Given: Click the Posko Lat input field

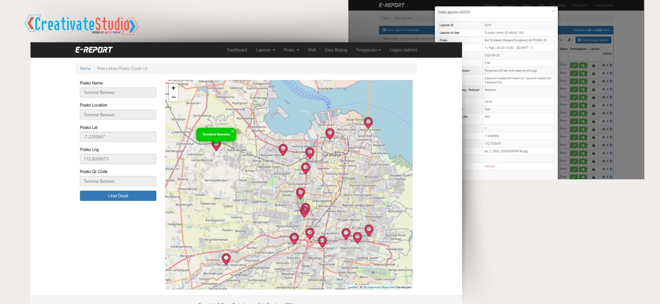Looking at the screenshot, I should 118,137.
